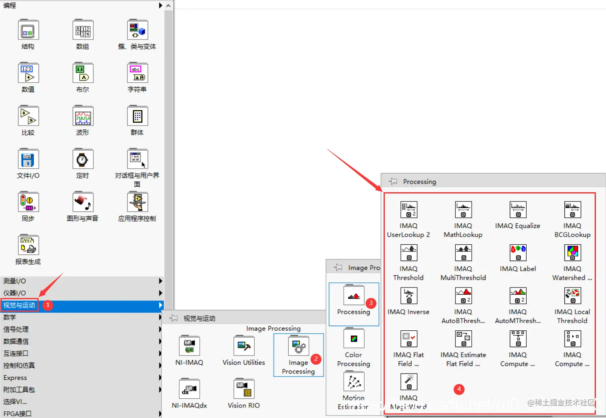Screen dimensions: 606x418
Task: Choose the IMAQ Estimate Flat Field VI
Action: coord(463,339)
